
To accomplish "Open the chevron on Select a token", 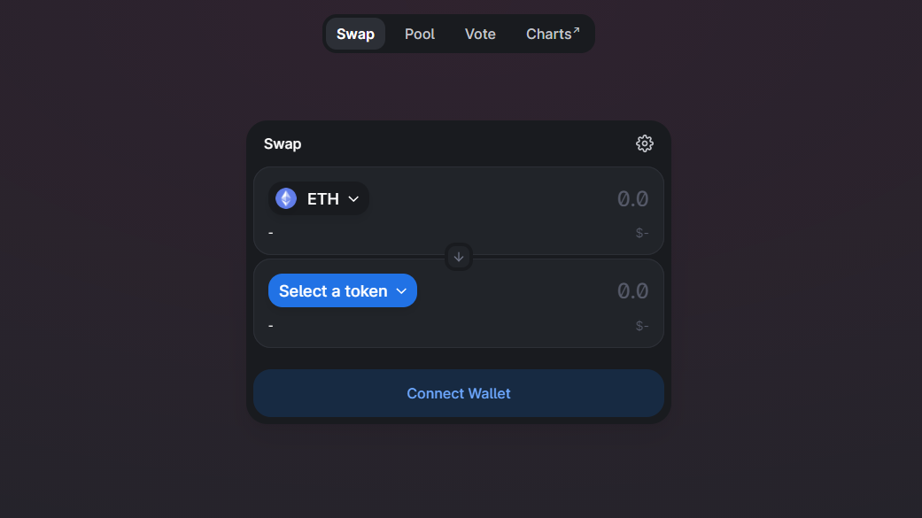I will [x=401, y=291].
